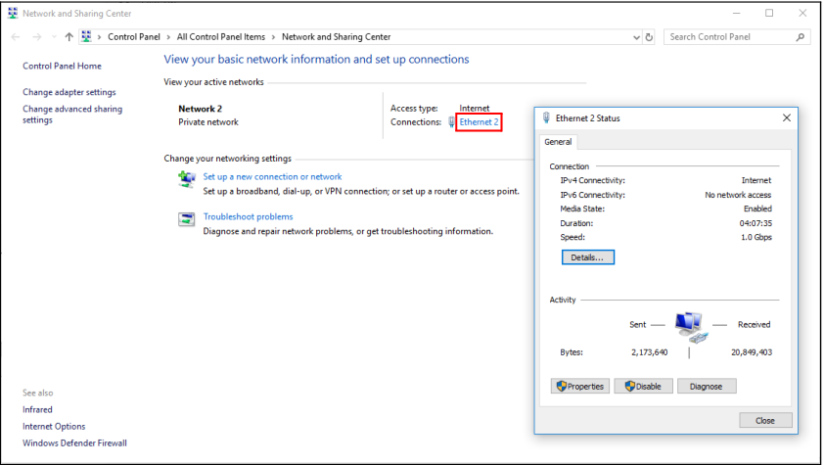Click the refresh button in address bar
824x465 pixels.
click(x=649, y=37)
